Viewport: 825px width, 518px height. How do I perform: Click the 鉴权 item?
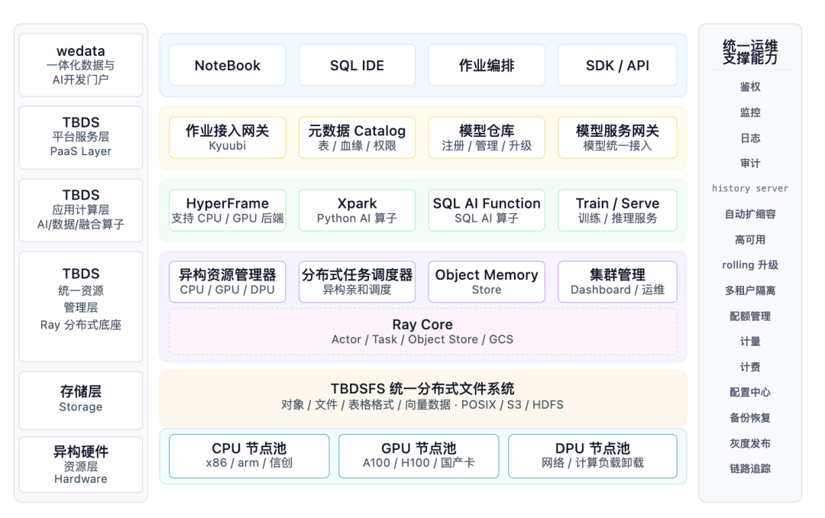coord(750,87)
